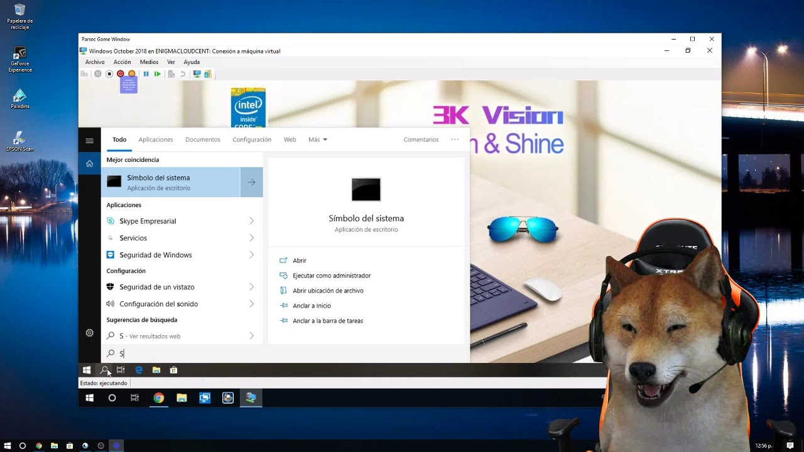804x452 pixels.
Task: Open the Ver menu
Action: pyautogui.click(x=171, y=62)
